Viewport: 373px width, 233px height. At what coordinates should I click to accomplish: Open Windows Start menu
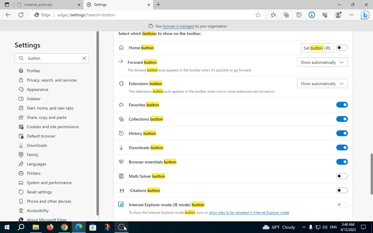coord(7,227)
